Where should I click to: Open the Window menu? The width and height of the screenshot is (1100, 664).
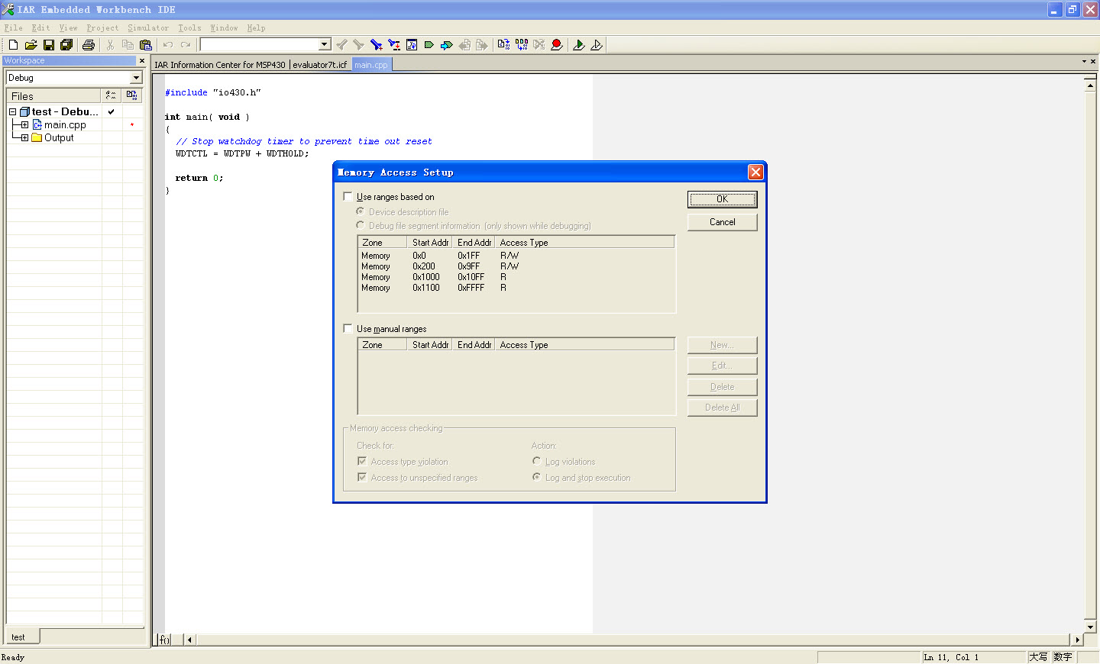point(224,27)
